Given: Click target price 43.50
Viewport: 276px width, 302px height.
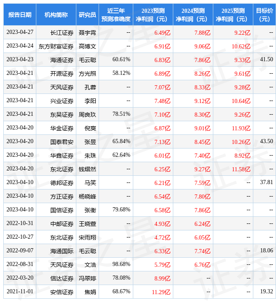Looking at the screenshot, I should [267, 141].
